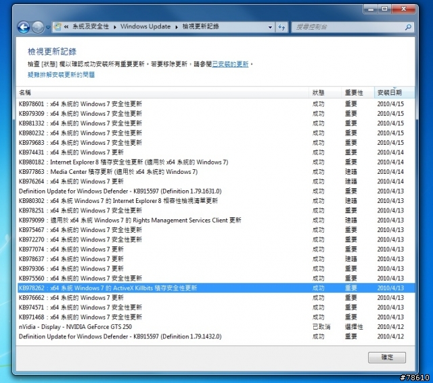Sort by the 名稱 column header
This screenshot has height=383, width=433.
point(162,93)
